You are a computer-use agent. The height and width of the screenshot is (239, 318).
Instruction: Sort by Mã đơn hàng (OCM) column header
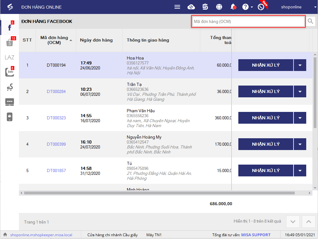pos(54,40)
